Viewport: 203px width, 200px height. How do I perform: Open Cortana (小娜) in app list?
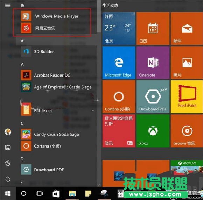[x=56, y=146]
